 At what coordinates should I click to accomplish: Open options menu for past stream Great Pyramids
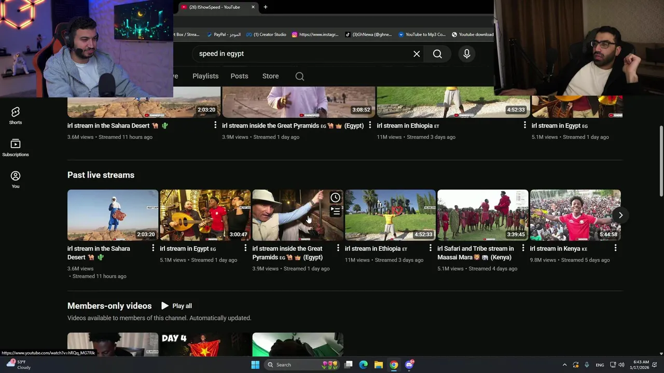(x=338, y=249)
